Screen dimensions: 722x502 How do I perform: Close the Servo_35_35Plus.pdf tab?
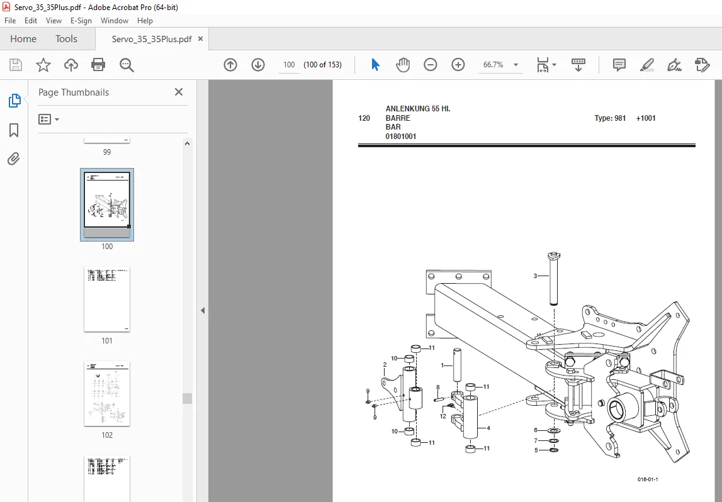click(200, 38)
